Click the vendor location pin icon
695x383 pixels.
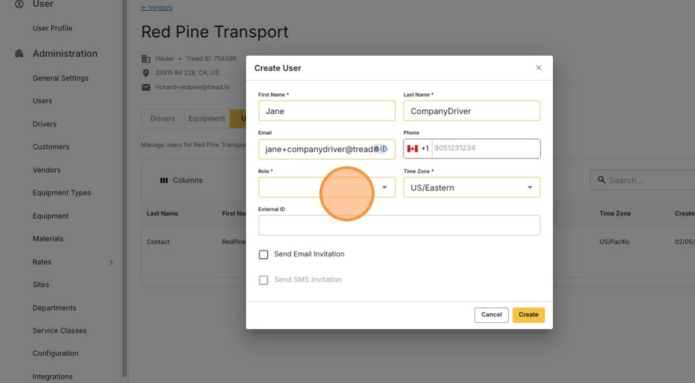pos(146,73)
